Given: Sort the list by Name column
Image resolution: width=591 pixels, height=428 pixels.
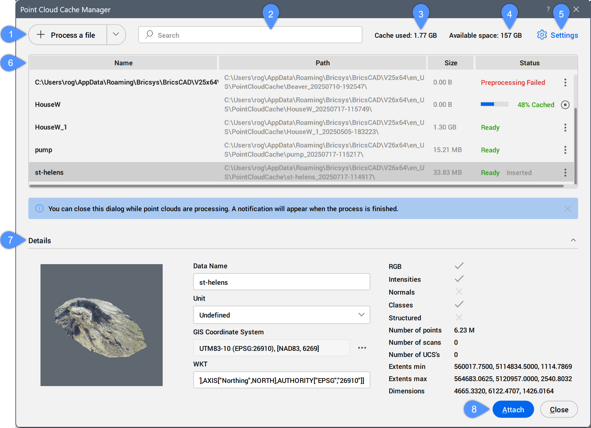Looking at the screenshot, I should coord(123,63).
